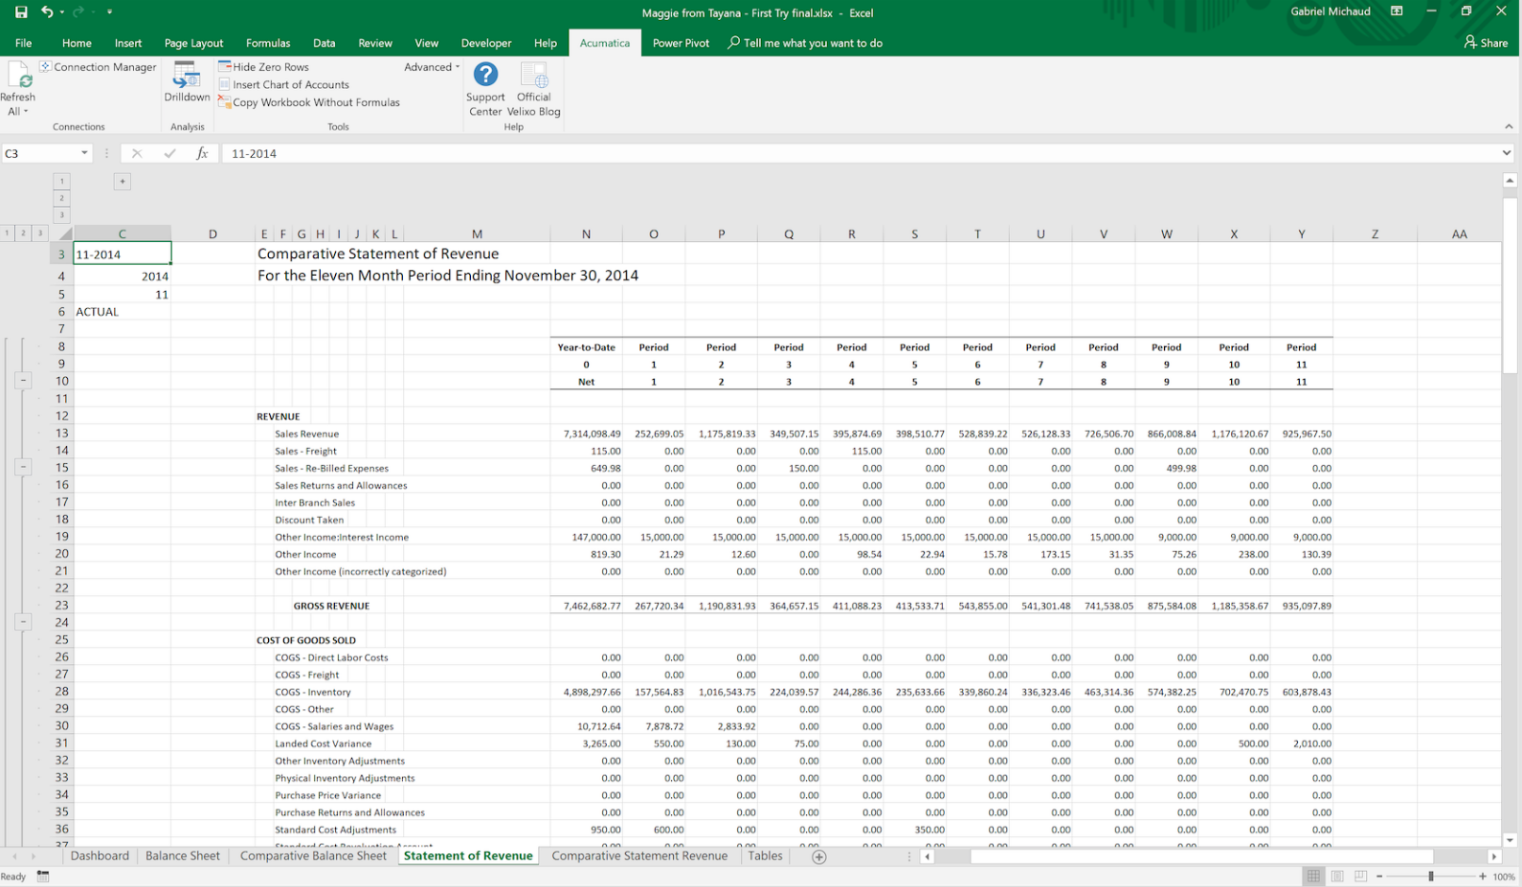
Task: Click column outline level 1 button
Action: pos(61,181)
